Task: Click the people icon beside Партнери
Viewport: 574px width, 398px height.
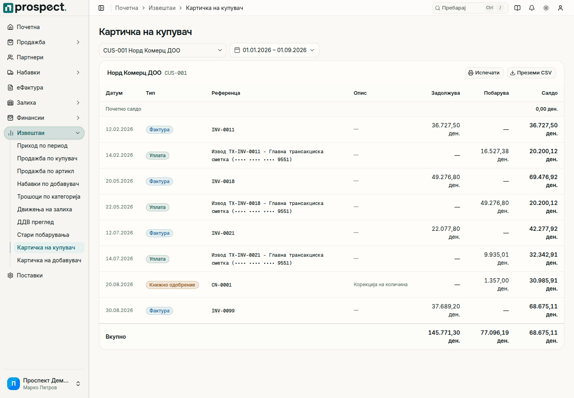Action: 10,57
